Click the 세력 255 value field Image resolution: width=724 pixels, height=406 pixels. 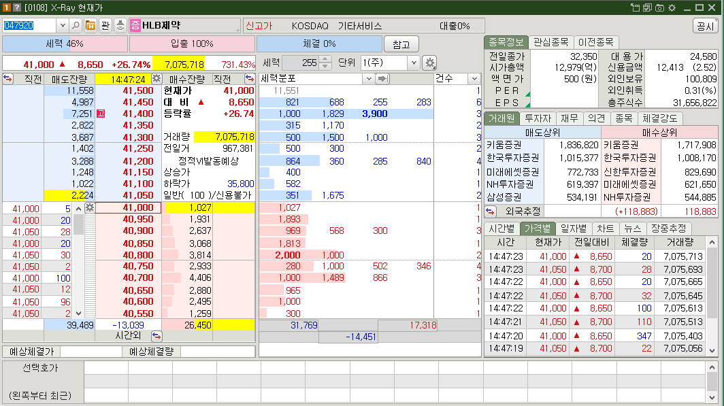[301, 63]
